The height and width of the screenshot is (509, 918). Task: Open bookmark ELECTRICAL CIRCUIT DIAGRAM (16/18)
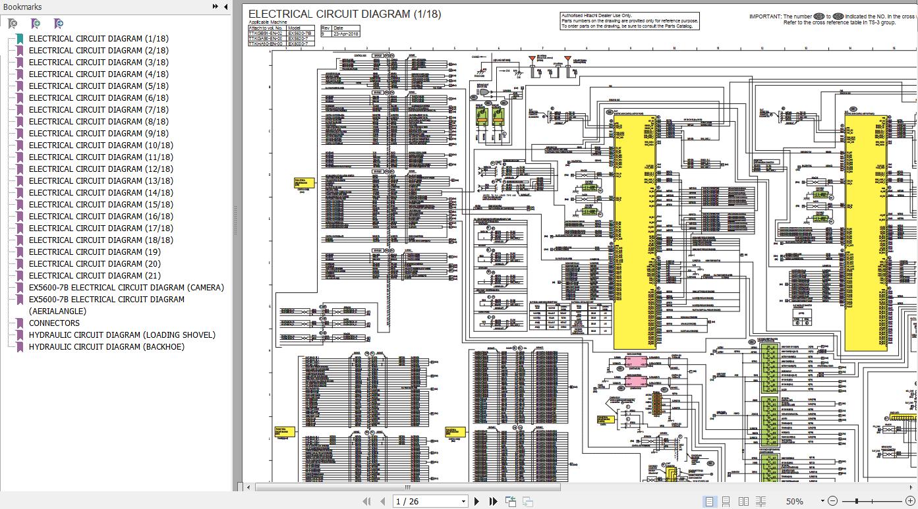tap(101, 217)
